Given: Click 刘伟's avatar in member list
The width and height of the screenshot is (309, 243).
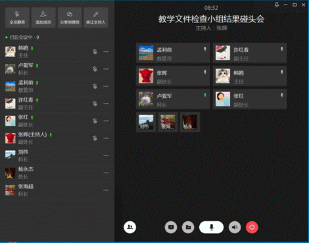Looking at the screenshot, I should [x=11, y=155].
